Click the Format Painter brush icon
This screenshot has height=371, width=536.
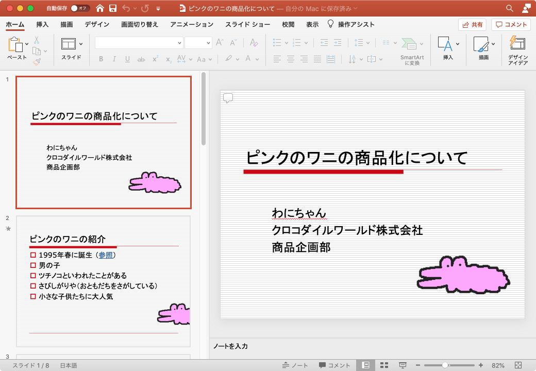tap(37, 62)
